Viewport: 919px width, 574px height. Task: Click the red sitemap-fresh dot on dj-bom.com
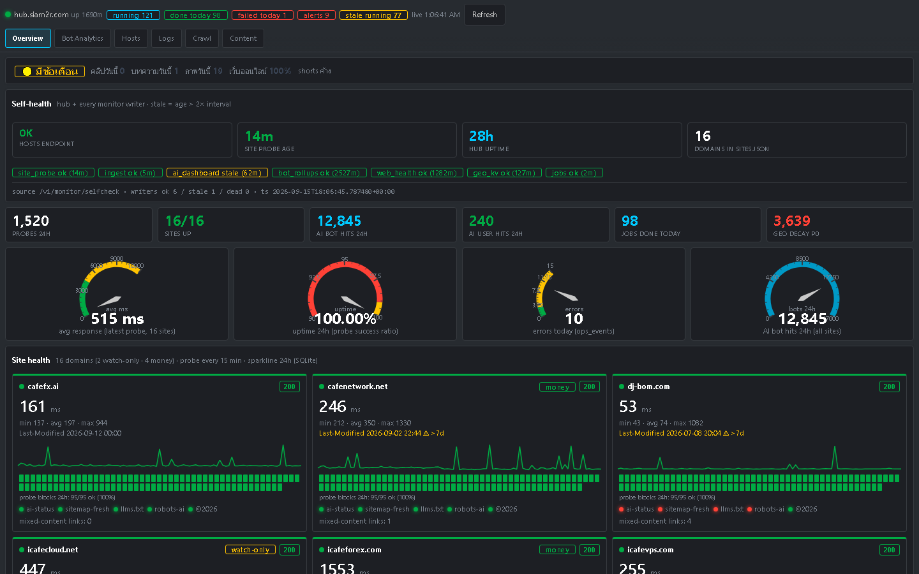pos(661,509)
